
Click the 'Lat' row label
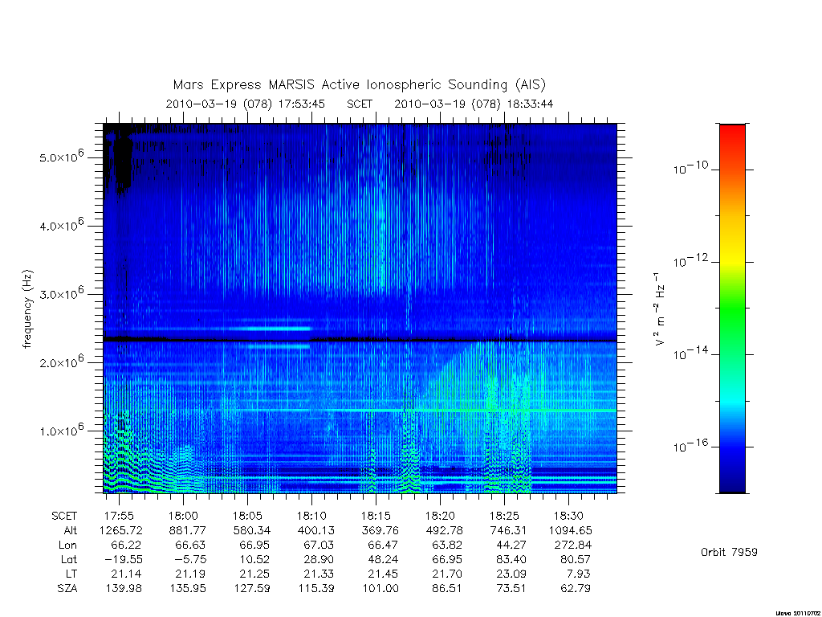coord(69,560)
